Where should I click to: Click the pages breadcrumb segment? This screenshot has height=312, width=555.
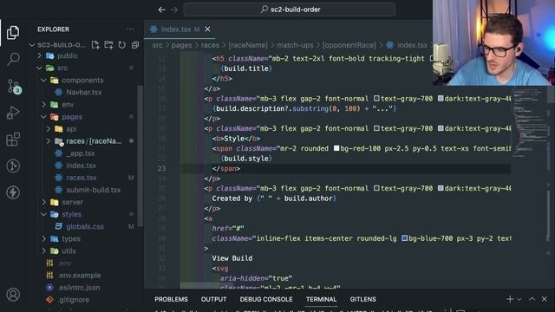point(181,45)
